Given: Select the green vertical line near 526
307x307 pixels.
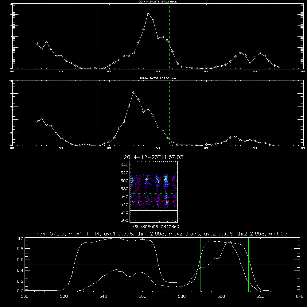Looking at the screenshot, I should tap(76, 265).
